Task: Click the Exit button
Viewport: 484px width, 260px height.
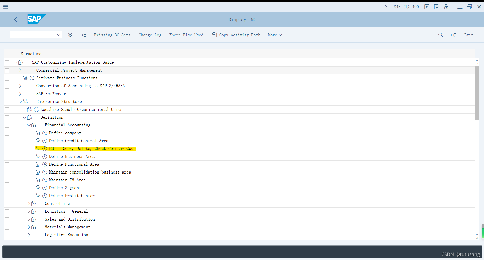Action: click(469, 35)
